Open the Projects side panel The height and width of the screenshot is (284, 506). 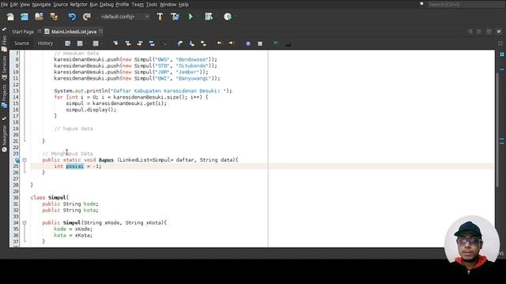(4, 96)
